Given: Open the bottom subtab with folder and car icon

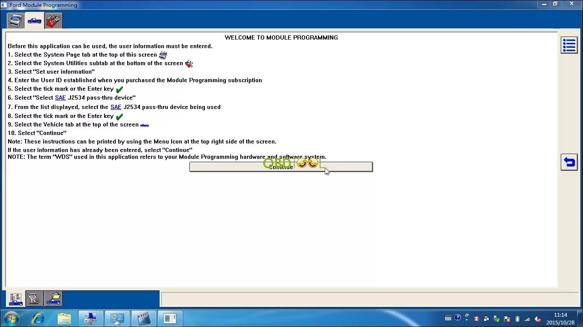Looking at the screenshot, I should point(53,299).
